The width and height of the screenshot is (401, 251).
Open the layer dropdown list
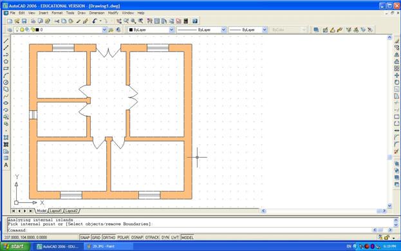(x=61, y=30)
